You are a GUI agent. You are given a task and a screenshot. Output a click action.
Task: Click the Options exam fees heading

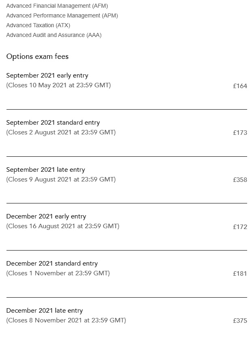point(37,56)
